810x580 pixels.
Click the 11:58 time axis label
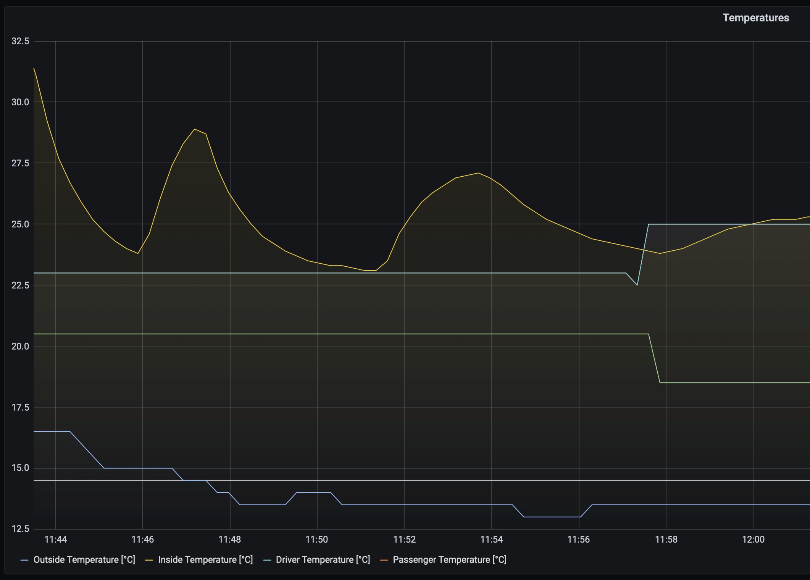(666, 539)
